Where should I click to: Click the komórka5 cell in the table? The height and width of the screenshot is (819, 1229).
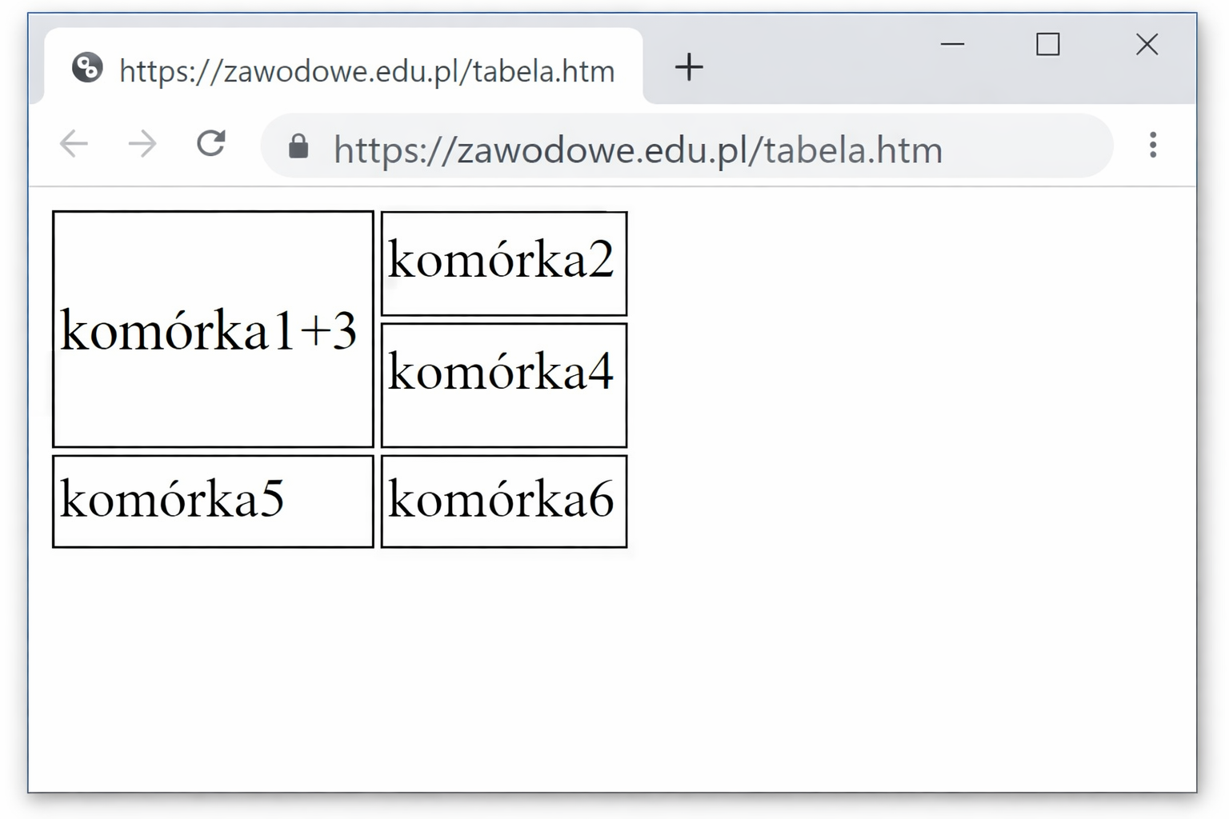pos(213,501)
